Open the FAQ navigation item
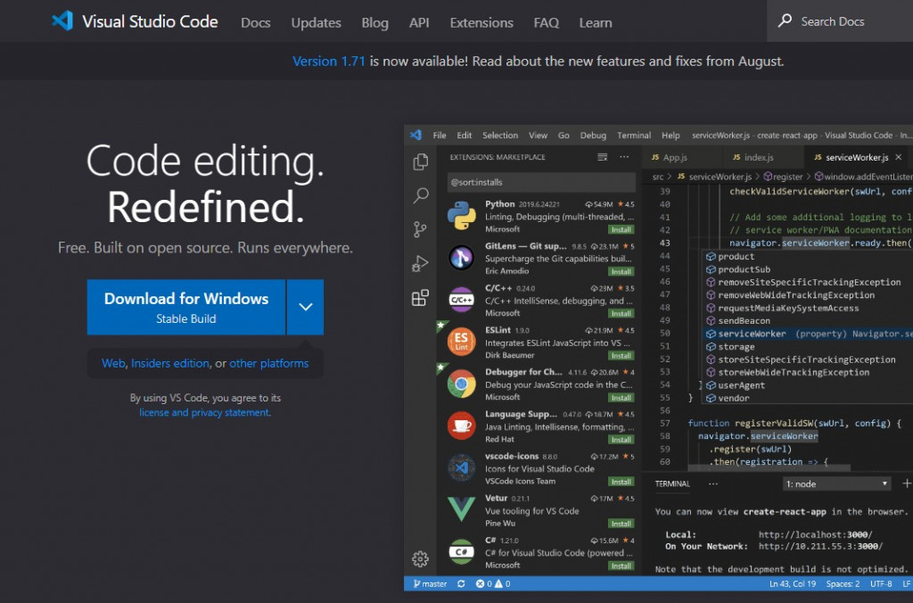This screenshot has height=603, width=913. (x=547, y=22)
